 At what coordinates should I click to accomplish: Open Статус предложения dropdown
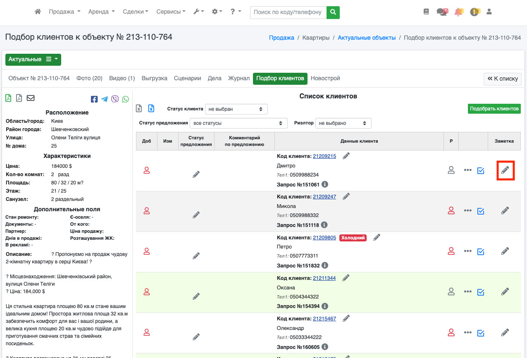click(238, 123)
